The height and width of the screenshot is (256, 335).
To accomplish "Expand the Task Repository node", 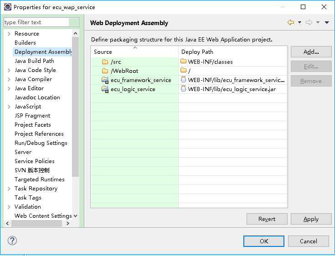I will coord(9,189).
